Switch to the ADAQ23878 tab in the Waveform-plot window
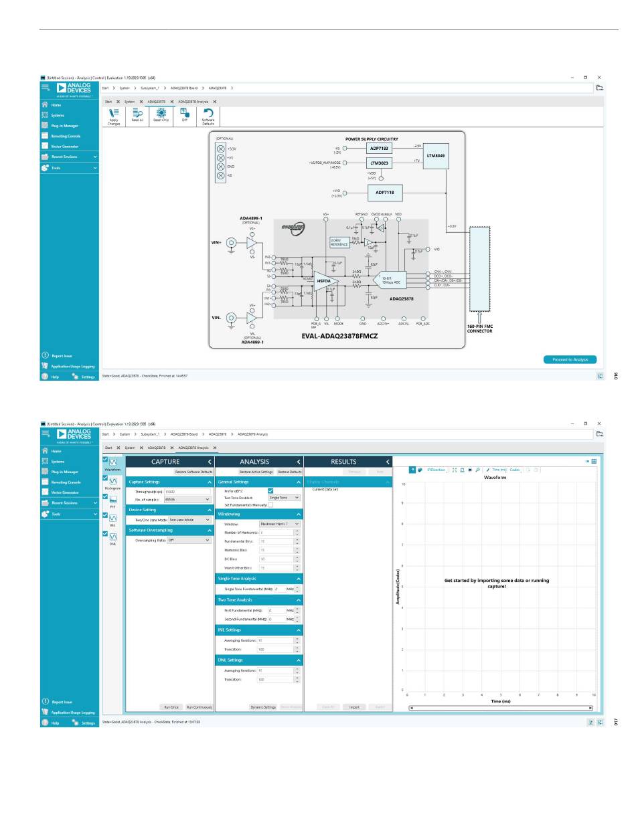Screen dimensions: 636x835 (x=157, y=447)
